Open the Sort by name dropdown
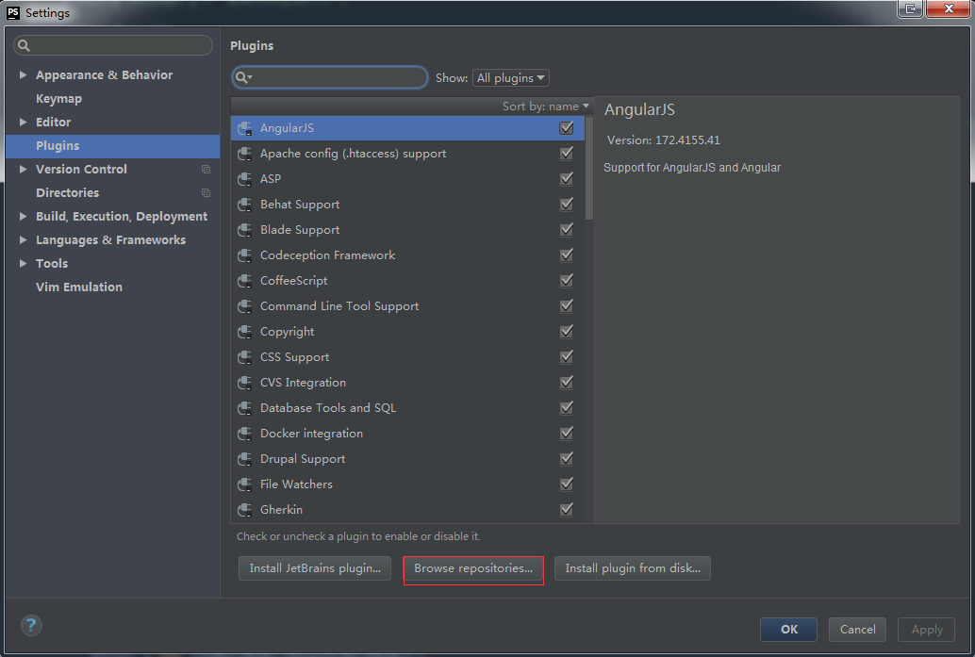 coord(545,107)
